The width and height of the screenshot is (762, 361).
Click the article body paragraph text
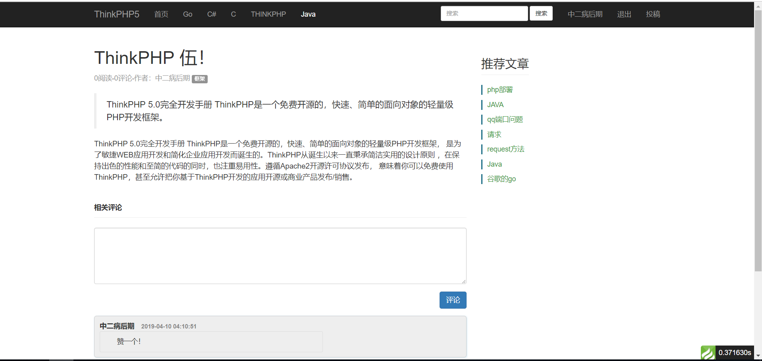pos(278,160)
